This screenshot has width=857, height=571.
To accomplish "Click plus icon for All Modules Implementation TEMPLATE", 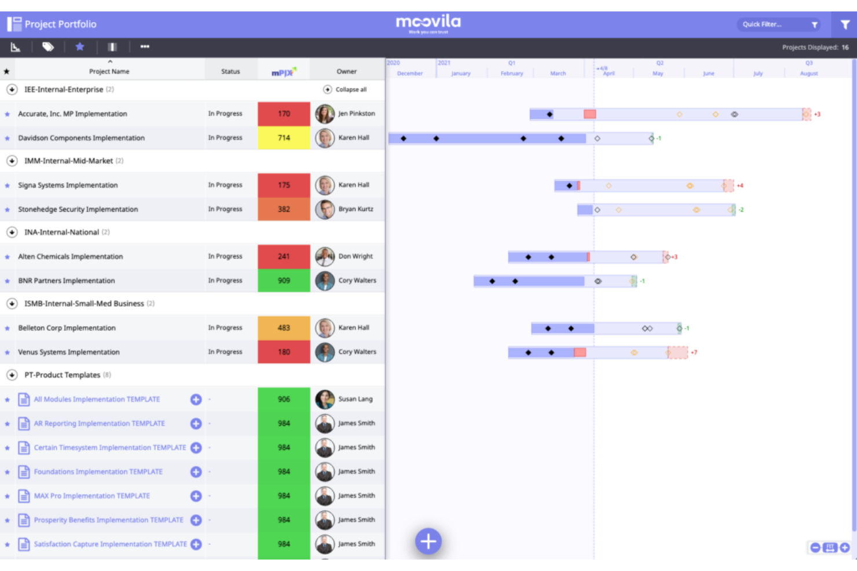I will (x=196, y=399).
